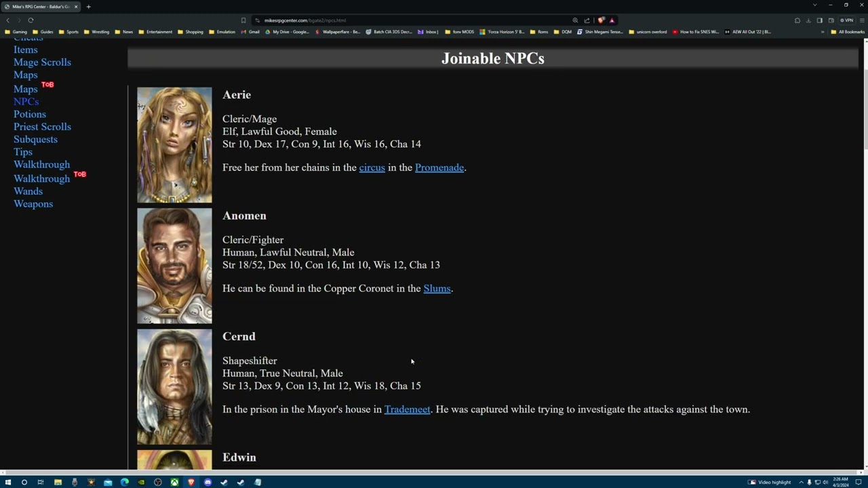
Task: Launch File Explorer from the taskbar
Action: coord(58,482)
